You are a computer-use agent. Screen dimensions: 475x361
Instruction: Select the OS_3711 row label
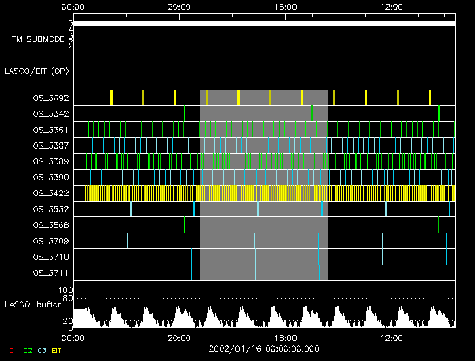click(x=50, y=273)
